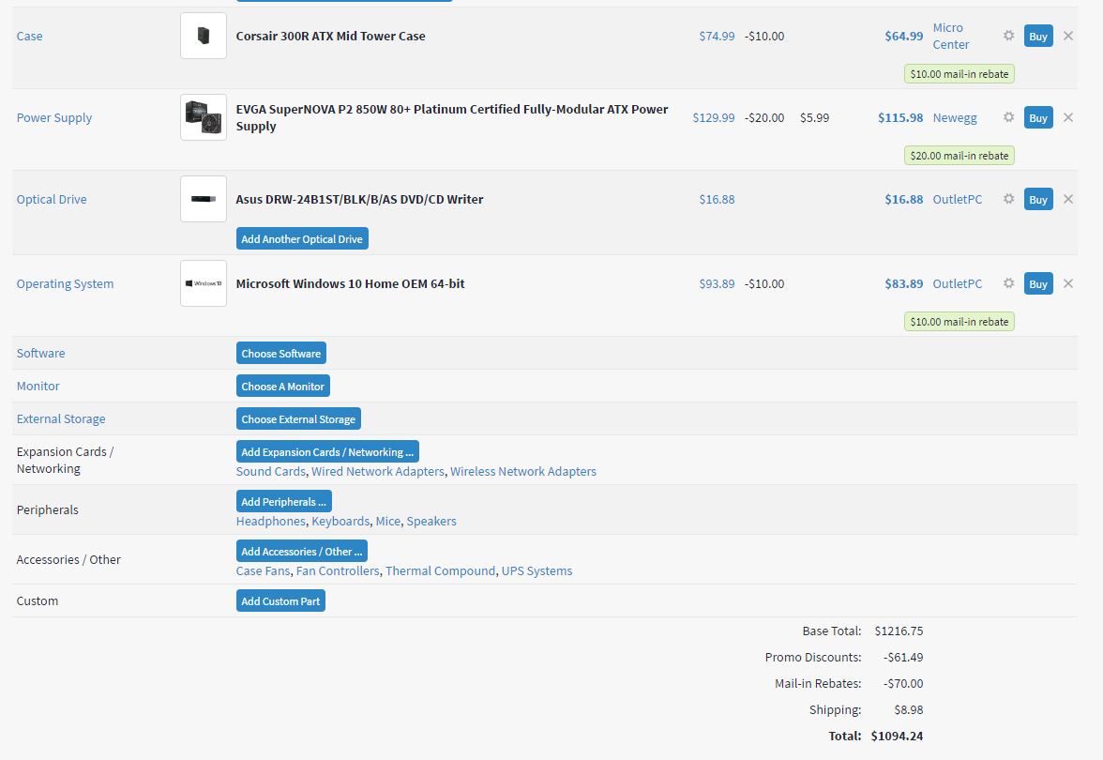Open the Sound Cards link

pyautogui.click(x=271, y=471)
